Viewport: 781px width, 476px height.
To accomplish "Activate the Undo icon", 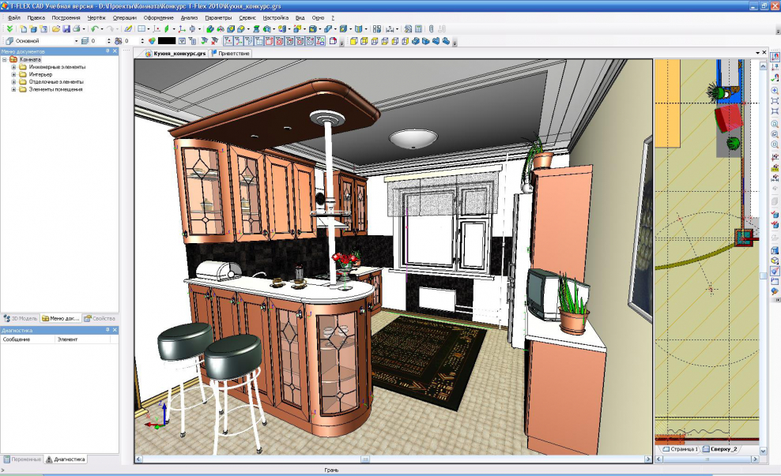I will 95,28.
